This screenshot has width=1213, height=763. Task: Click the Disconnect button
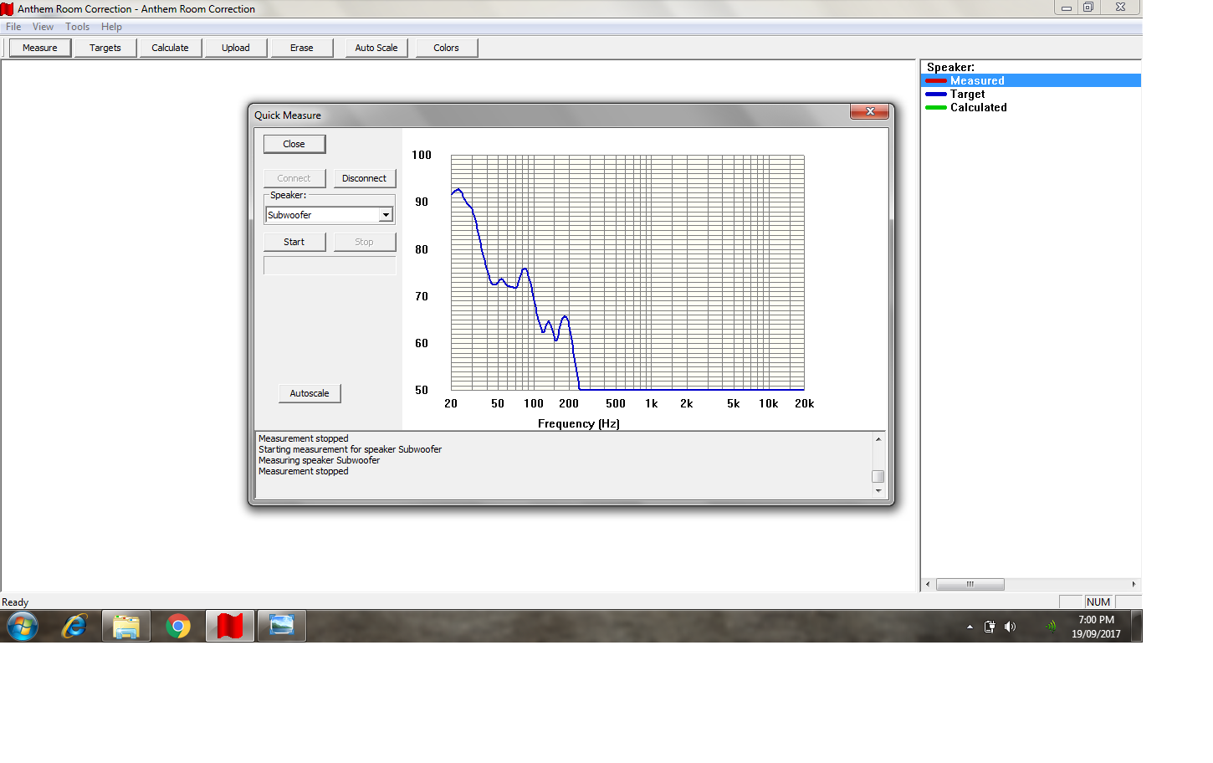click(x=365, y=178)
